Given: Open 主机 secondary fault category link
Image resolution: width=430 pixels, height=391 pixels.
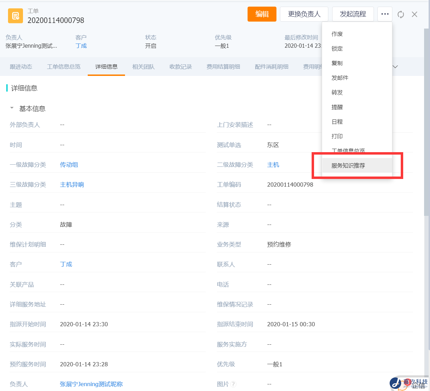Looking at the screenshot, I should pyautogui.click(x=273, y=165).
